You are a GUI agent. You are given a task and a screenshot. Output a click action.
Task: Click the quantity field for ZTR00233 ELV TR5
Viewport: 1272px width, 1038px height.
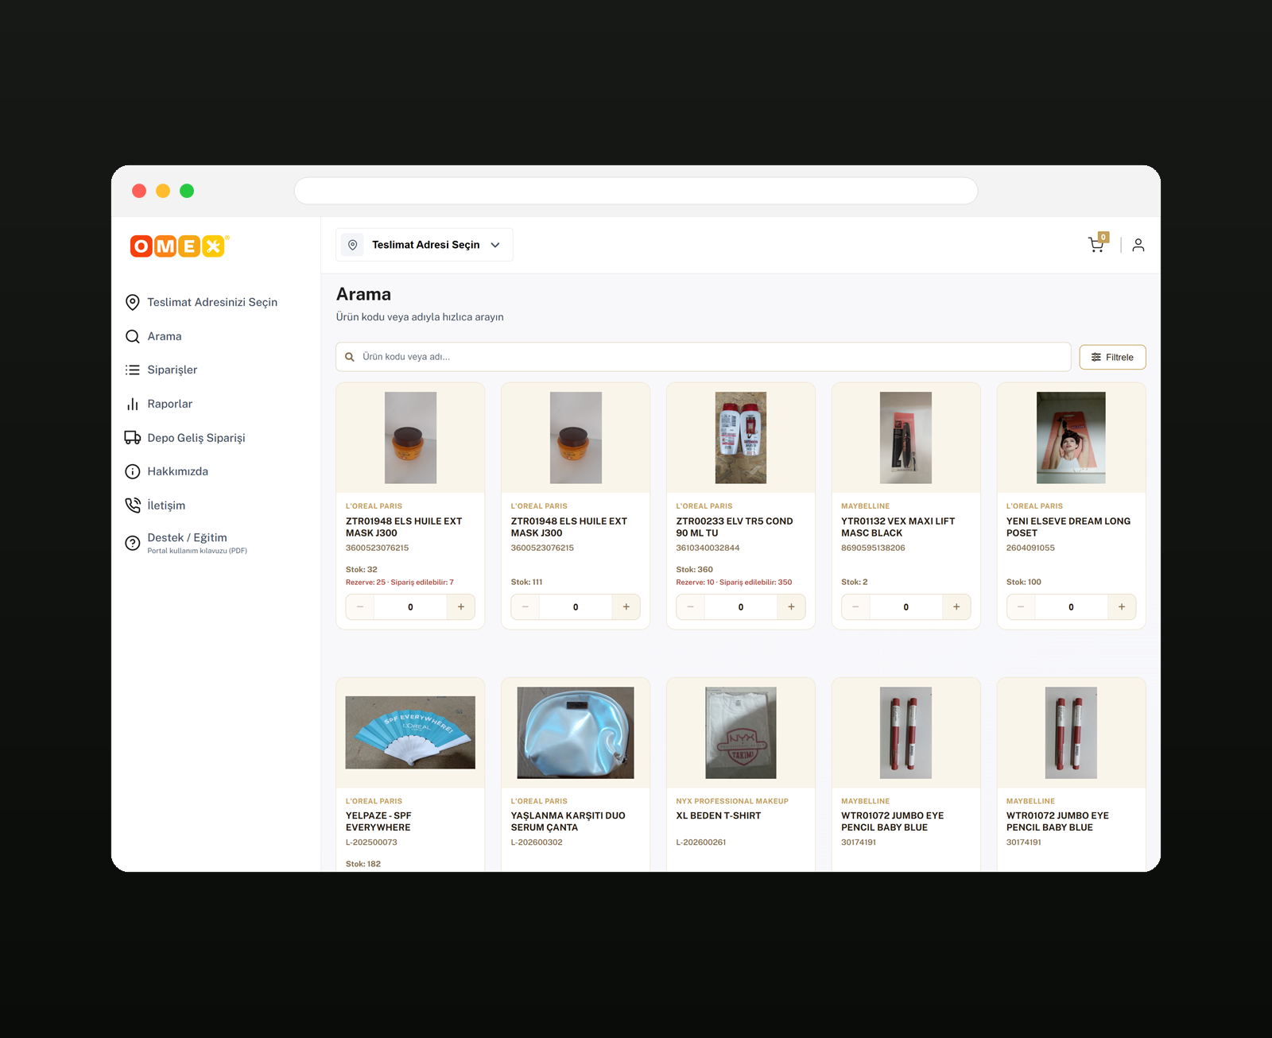click(741, 607)
